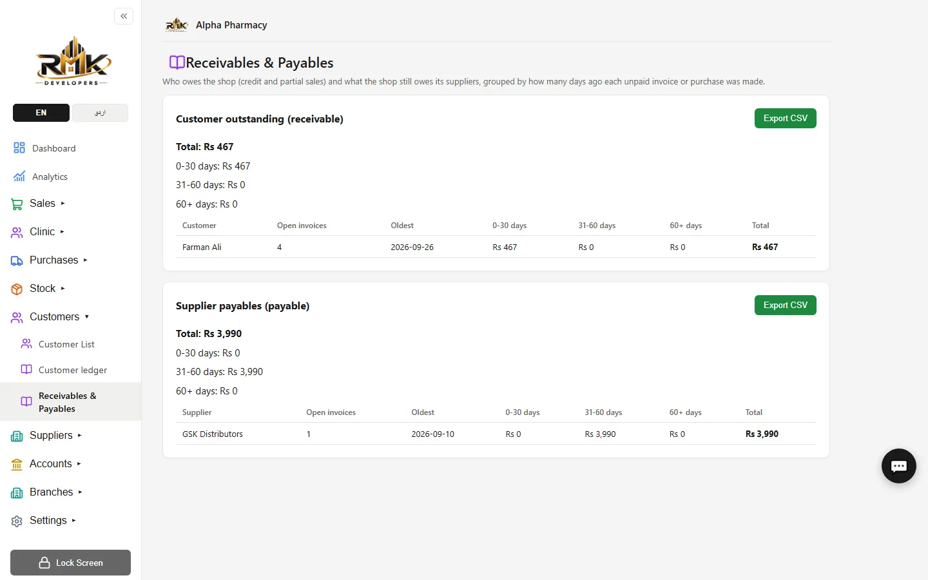Viewport: 928px width, 580px height.
Task: Open the Dashboard page
Action: [x=53, y=148]
